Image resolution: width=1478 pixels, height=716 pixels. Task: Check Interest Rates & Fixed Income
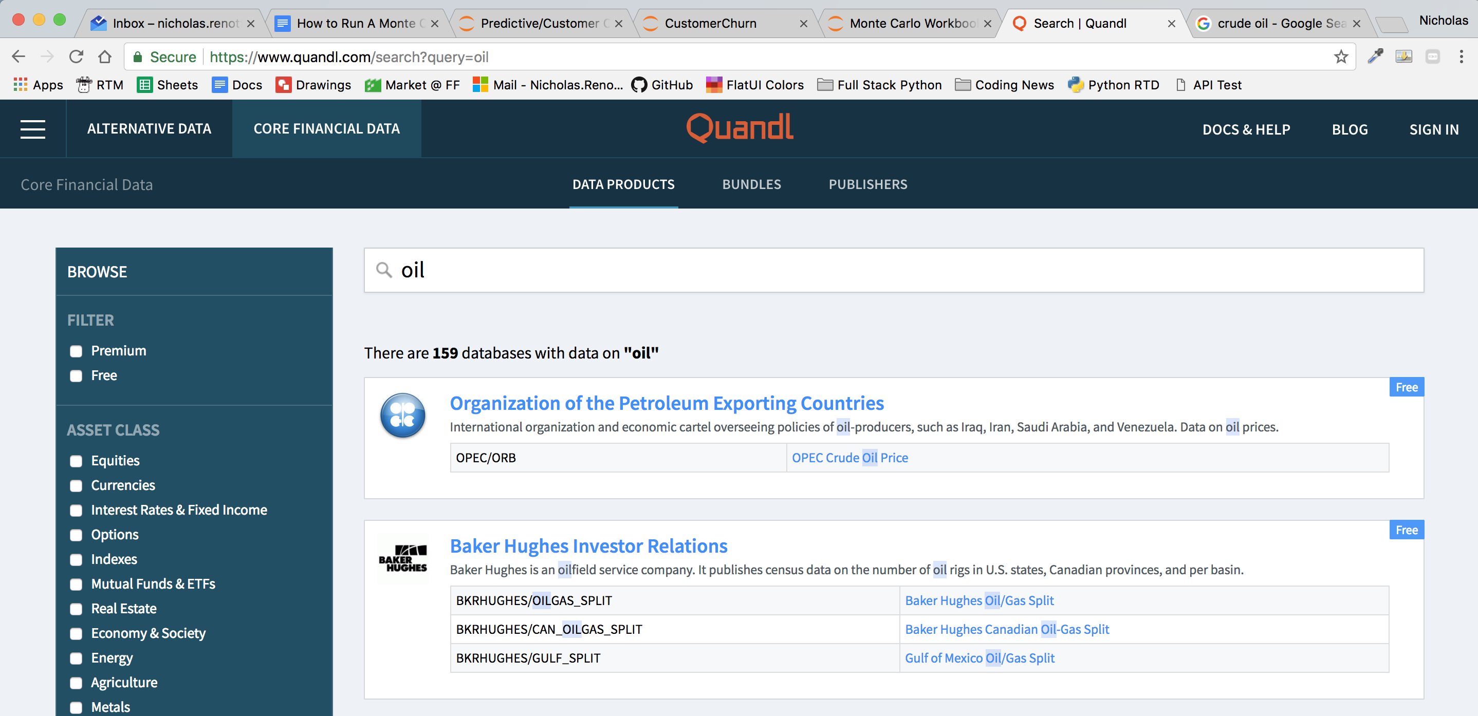pyautogui.click(x=76, y=511)
